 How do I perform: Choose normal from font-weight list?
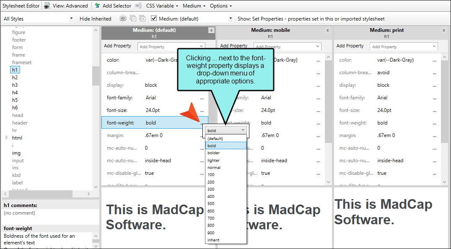[226, 168]
